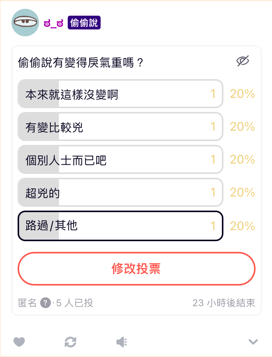Click the 20% result beside 超兇的
Screen dimensions: 272x357
[x=243, y=192]
